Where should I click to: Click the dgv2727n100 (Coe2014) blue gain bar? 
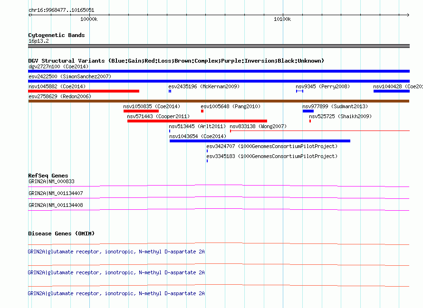219,71
